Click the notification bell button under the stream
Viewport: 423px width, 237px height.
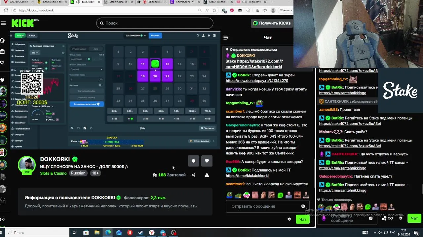tap(193, 161)
